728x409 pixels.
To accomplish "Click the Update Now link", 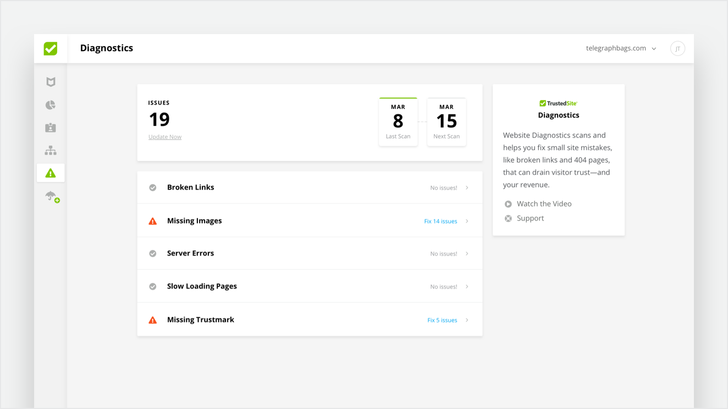I will click(x=165, y=137).
